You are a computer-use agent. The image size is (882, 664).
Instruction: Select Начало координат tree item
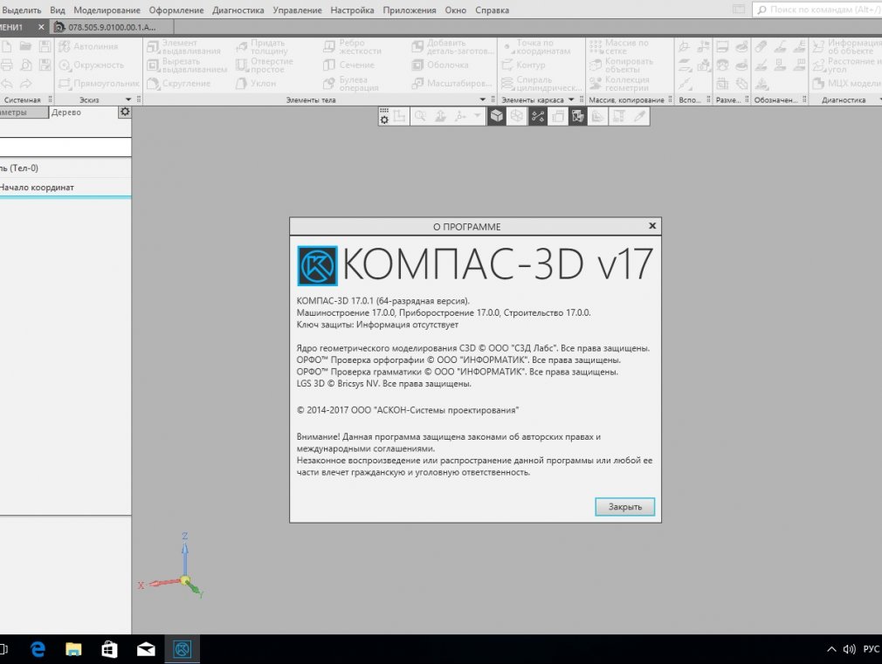point(37,188)
